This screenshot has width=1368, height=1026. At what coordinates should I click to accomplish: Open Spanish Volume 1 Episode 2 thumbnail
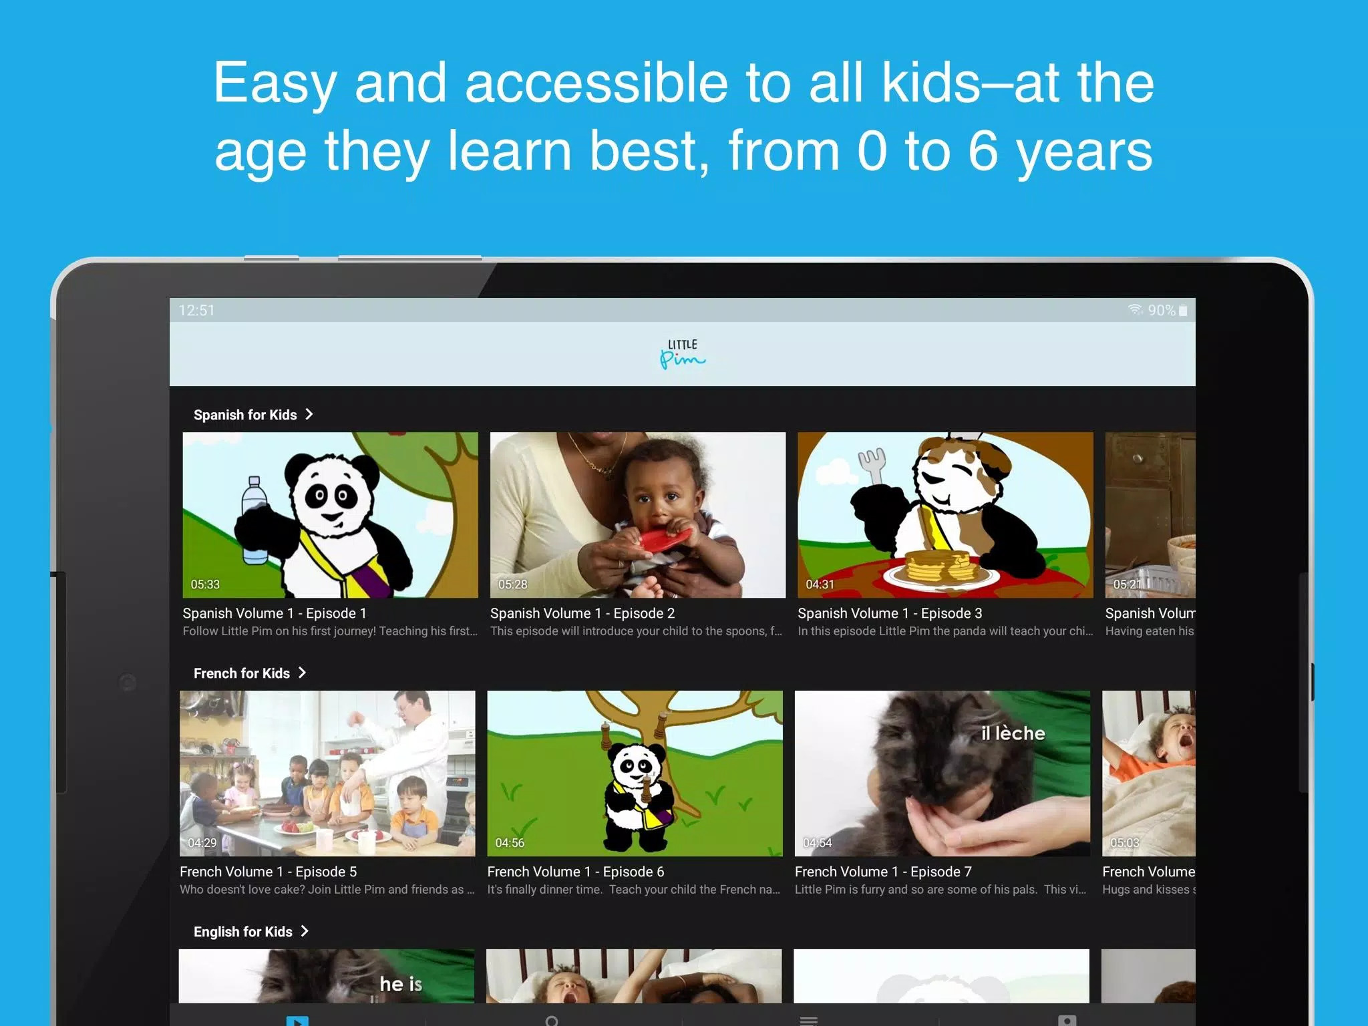pos(637,514)
